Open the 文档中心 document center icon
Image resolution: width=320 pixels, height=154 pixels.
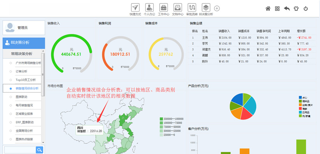[x=178, y=7]
